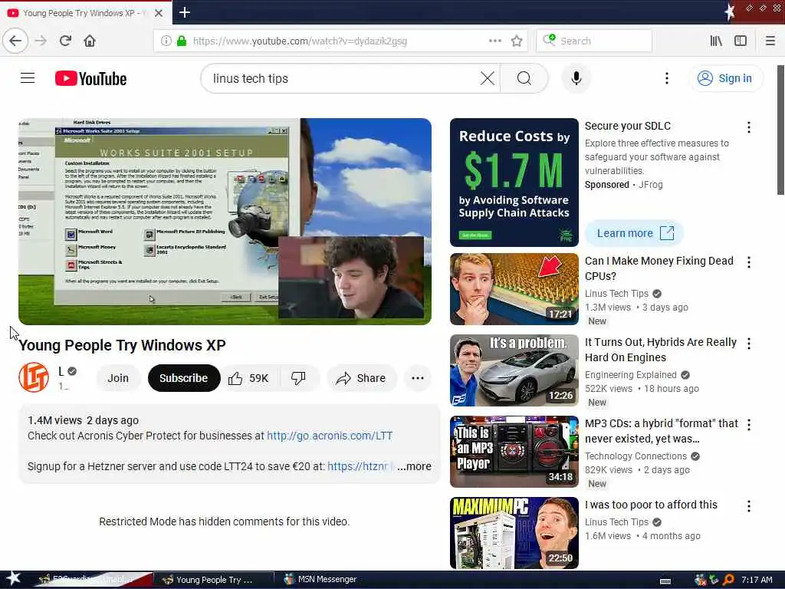
Task: Click the vertical page scrollbar thumb
Action: 780,130
